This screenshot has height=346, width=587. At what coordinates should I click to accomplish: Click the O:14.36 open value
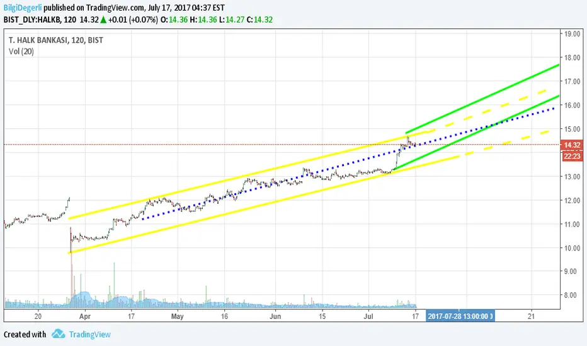tap(174, 20)
